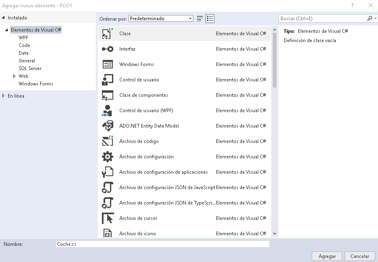Choose the Windows Forms template icon
Image resolution: width=378 pixels, height=262 pixels.
pos(108,64)
